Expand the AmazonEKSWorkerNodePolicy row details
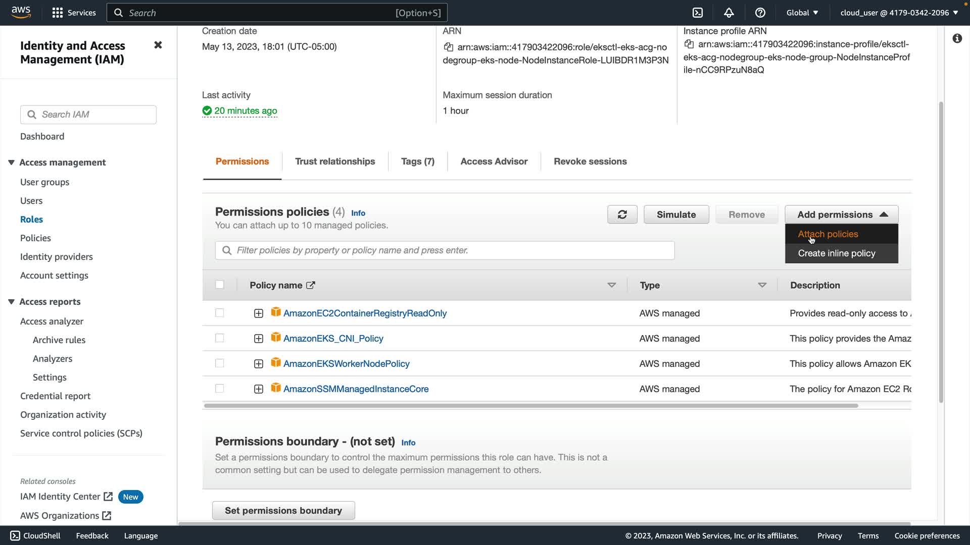Screen dimensions: 970x545 (x=258, y=364)
